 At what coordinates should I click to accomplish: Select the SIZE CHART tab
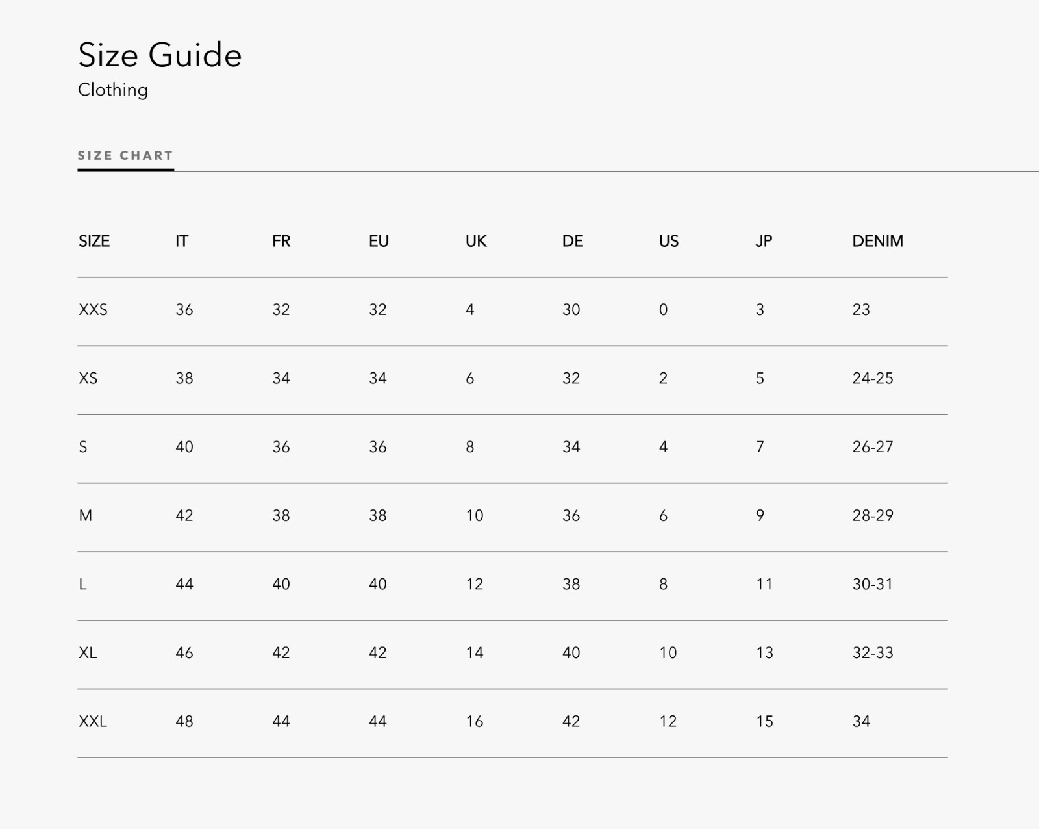click(125, 156)
